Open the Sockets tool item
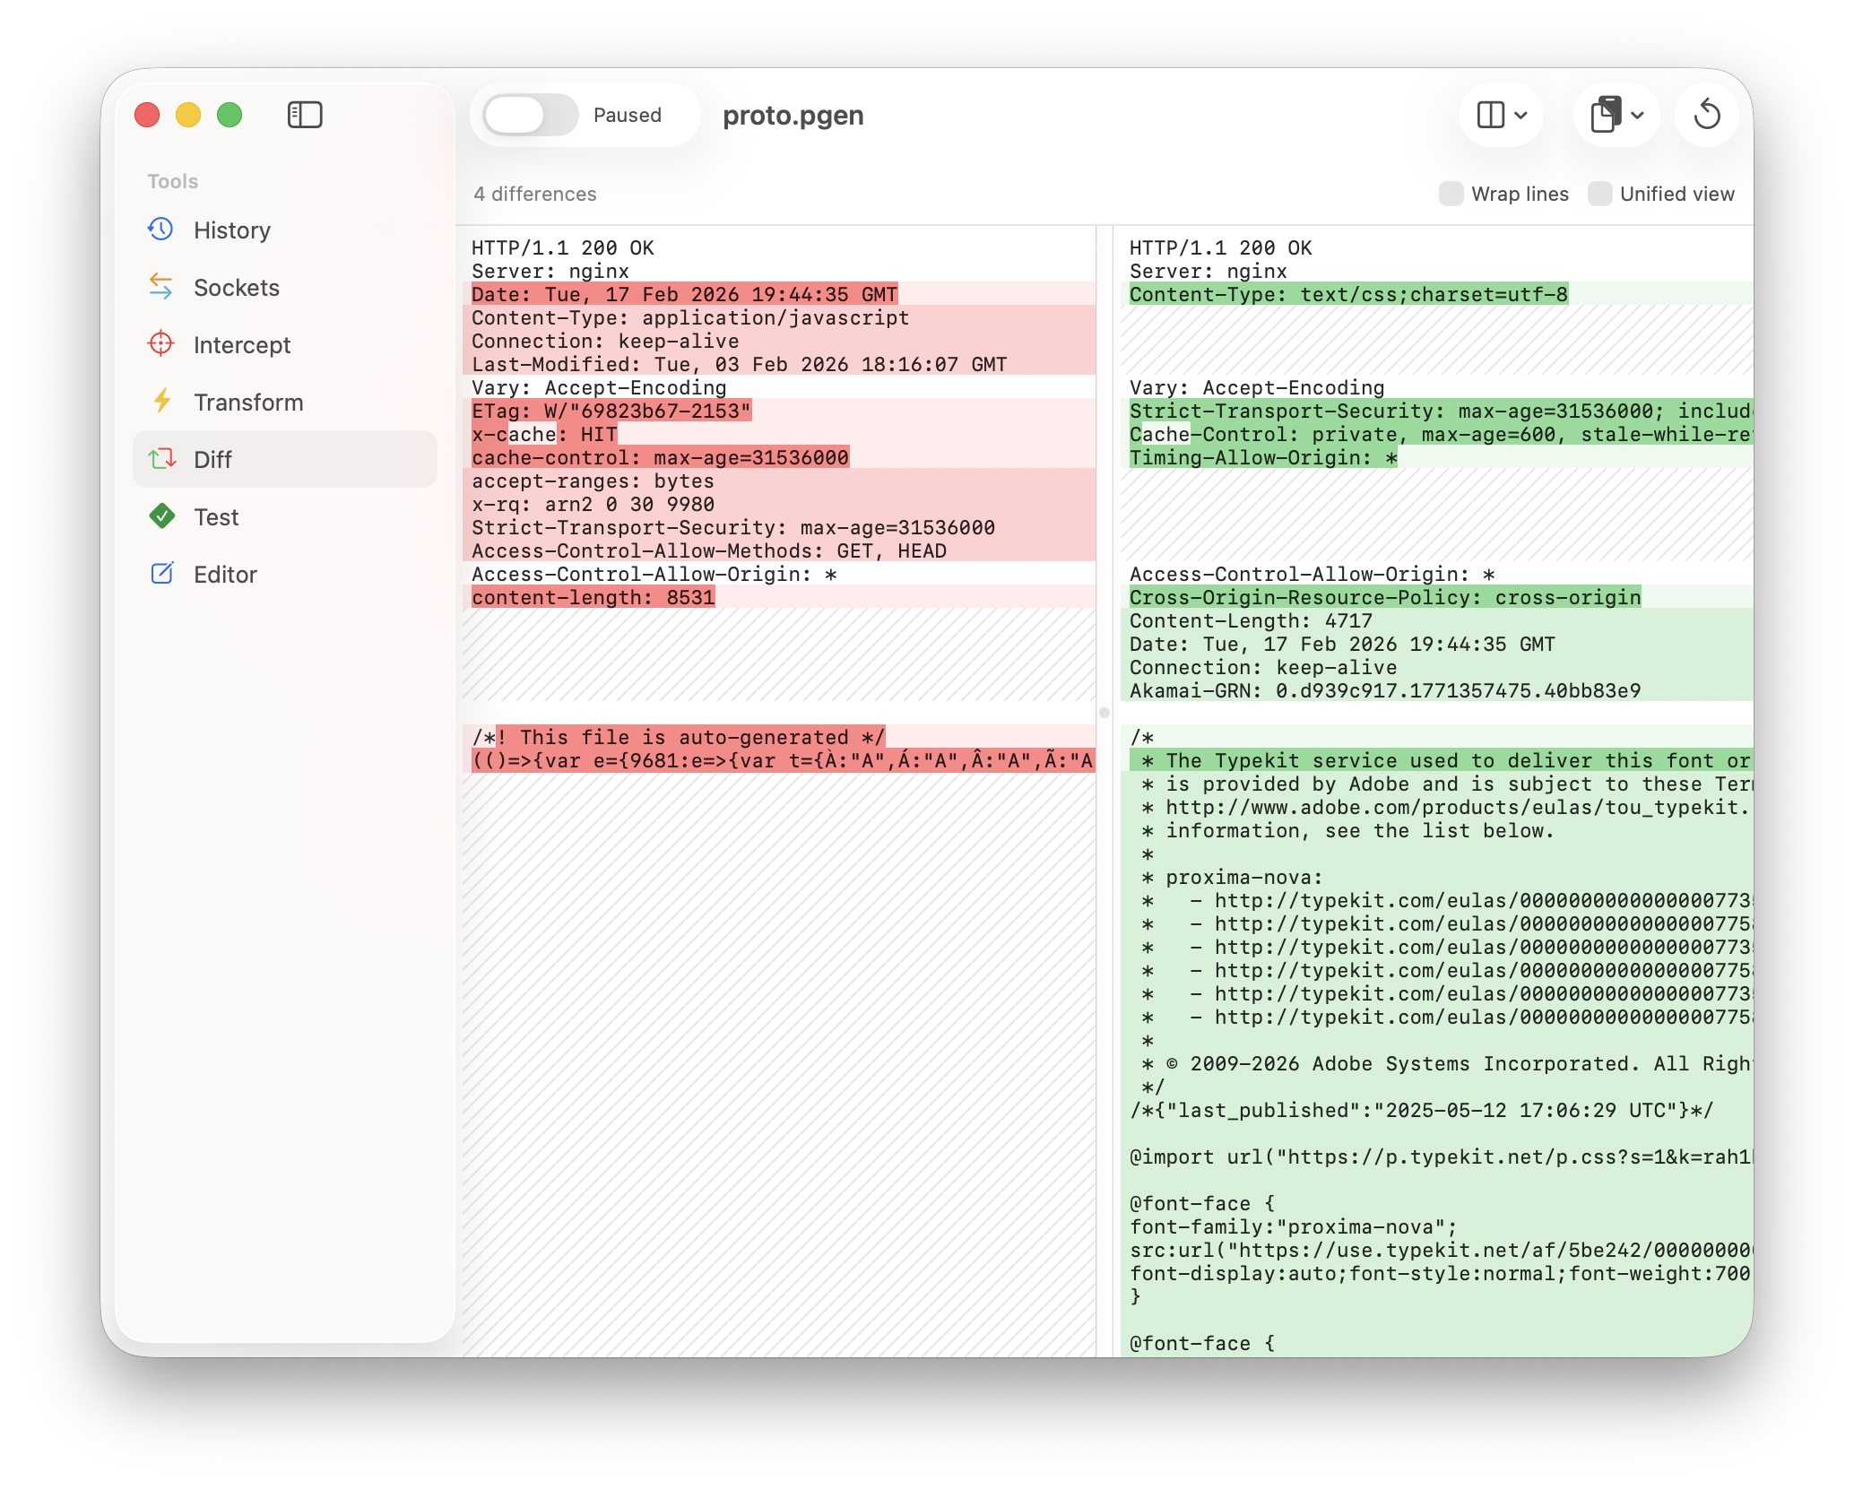 click(237, 287)
